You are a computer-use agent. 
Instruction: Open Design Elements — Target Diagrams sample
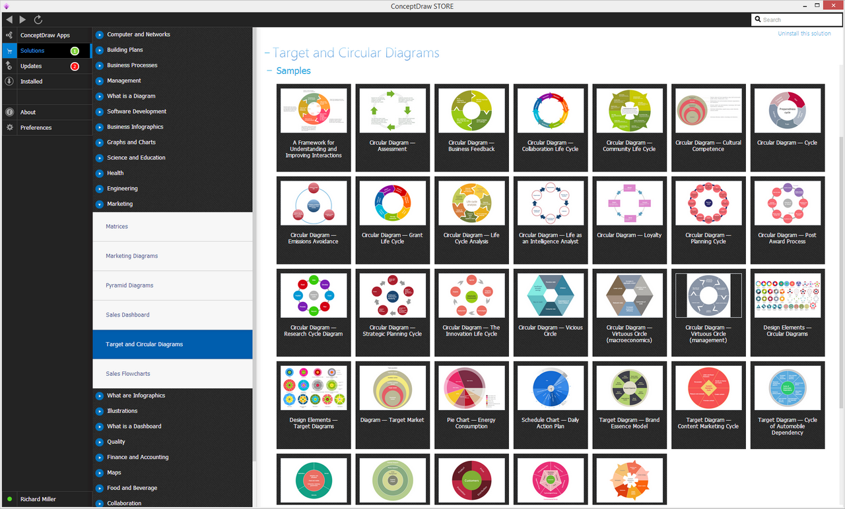(314, 405)
